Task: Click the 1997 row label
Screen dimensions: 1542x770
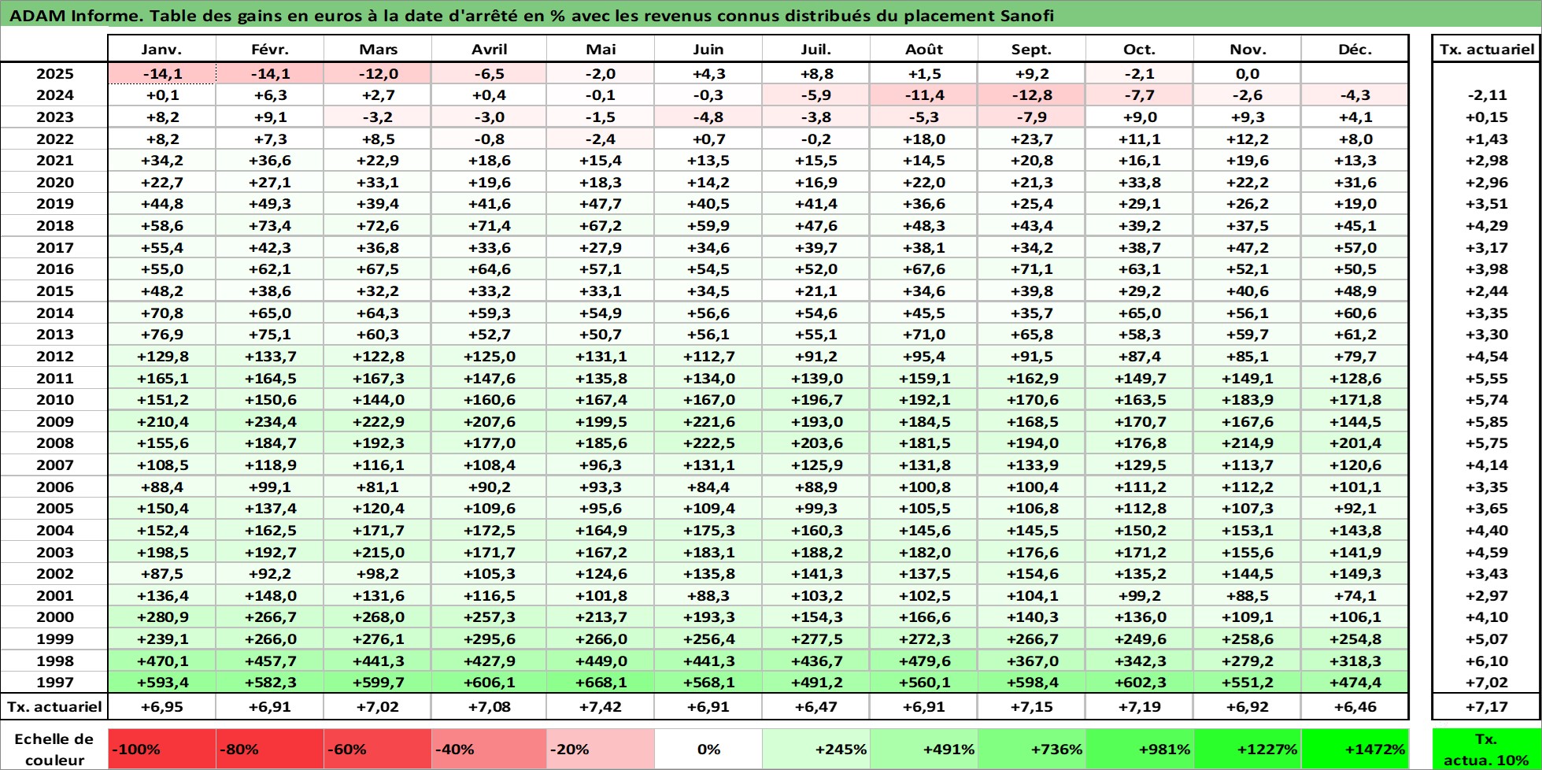Action: coord(54,683)
